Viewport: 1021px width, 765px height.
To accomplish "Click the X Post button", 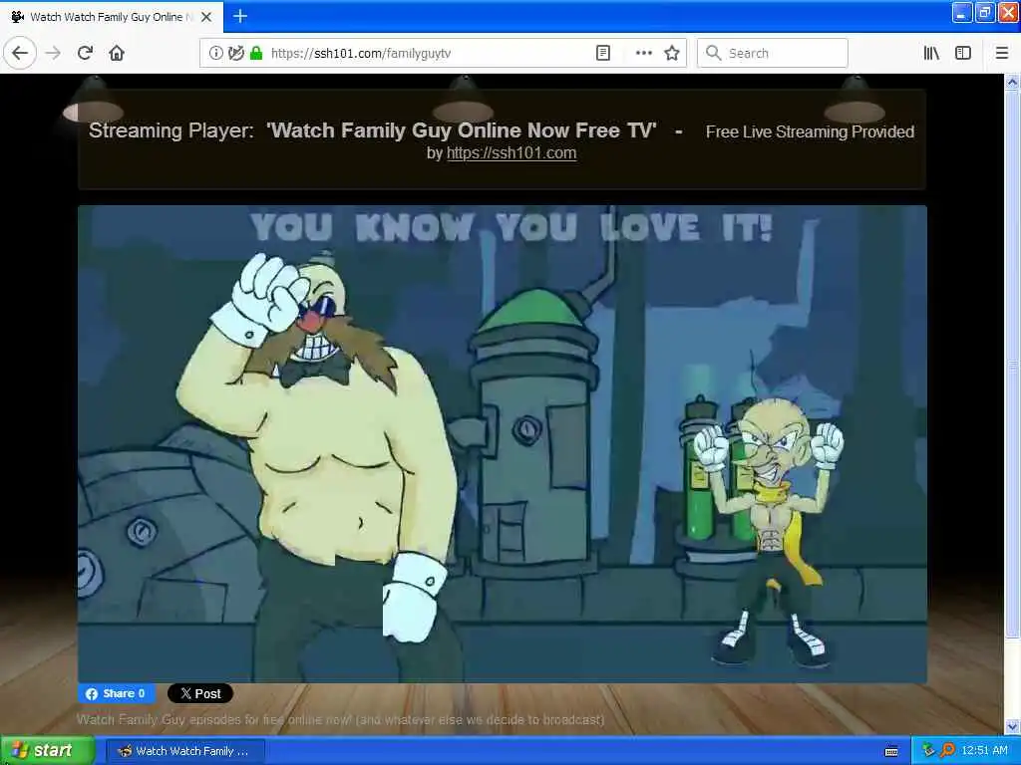I will point(200,693).
